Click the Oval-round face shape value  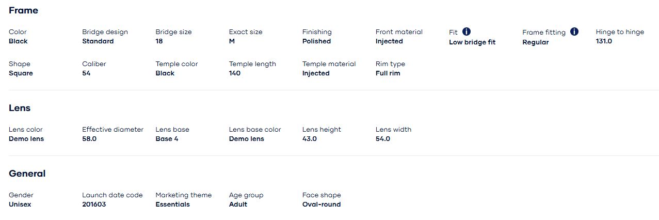pyautogui.click(x=322, y=205)
